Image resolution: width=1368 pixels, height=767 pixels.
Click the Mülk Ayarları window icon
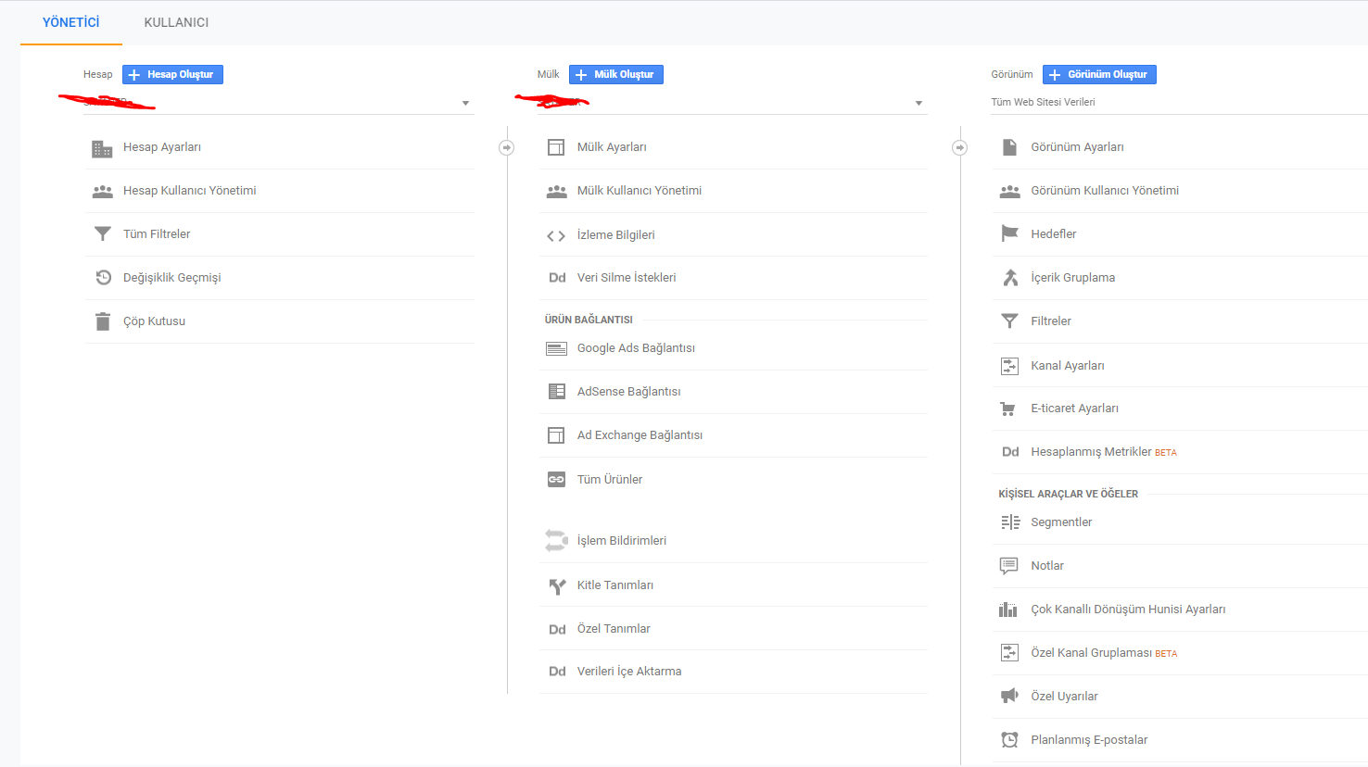pyautogui.click(x=556, y=147)
